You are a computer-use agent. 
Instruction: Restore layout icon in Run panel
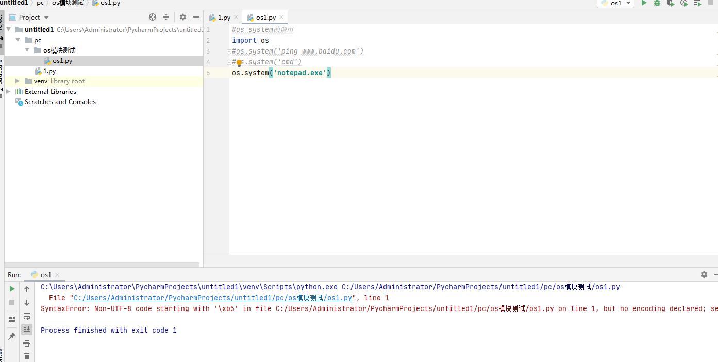(x=12, y=319)
